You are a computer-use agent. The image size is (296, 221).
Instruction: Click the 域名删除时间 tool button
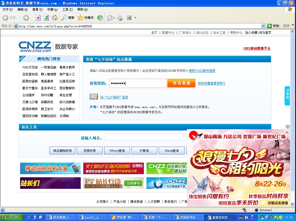pyautogui.click(x=62, y=151)
